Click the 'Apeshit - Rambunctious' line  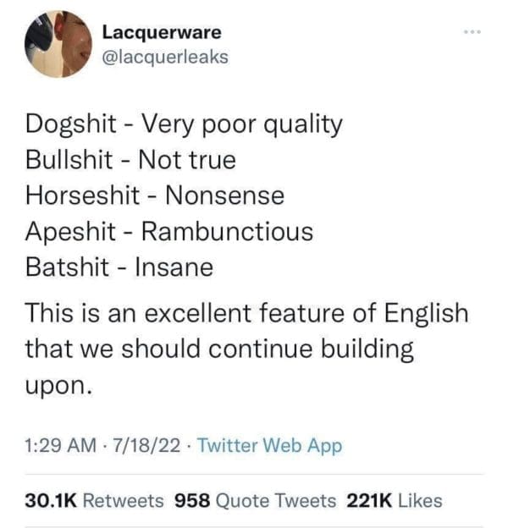tap(169, 231)
